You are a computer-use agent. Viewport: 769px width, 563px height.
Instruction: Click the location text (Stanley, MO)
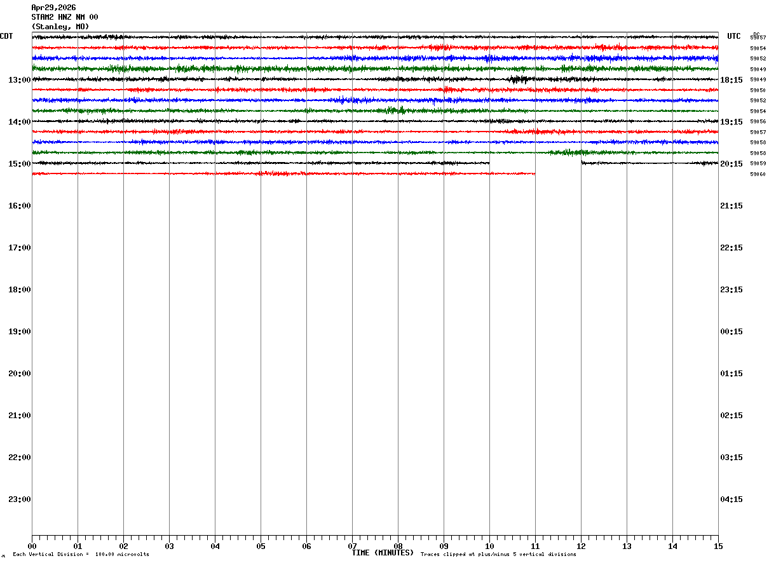tap(60, 27)
